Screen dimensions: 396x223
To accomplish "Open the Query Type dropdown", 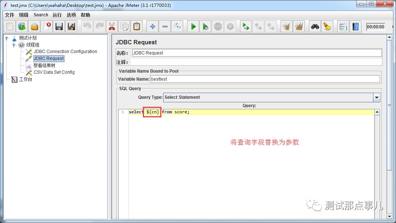I will 272,97.
